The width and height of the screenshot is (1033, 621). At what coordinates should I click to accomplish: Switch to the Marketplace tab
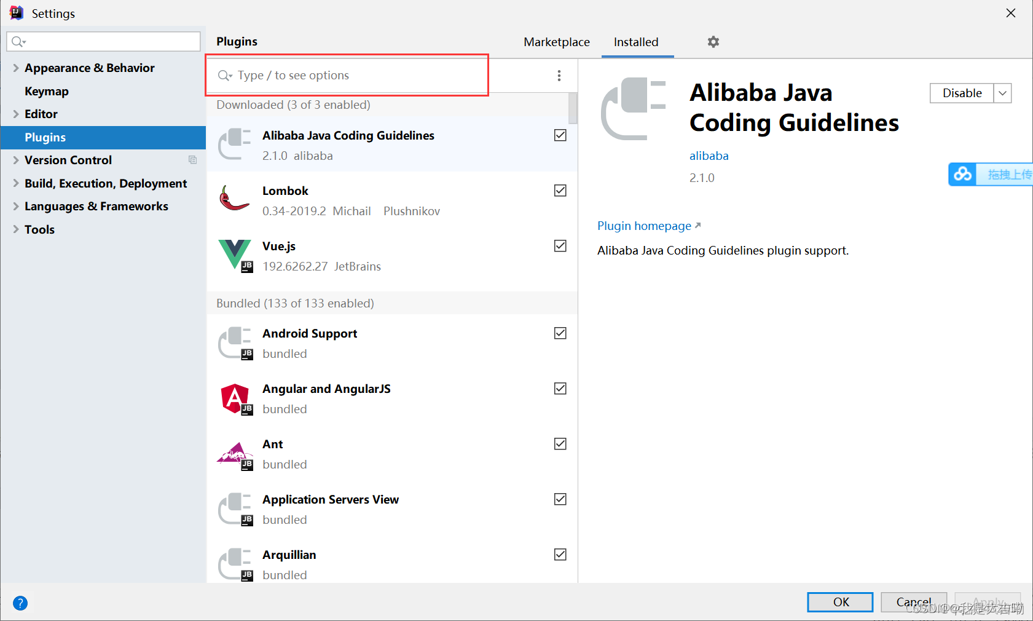tap(556, 42)
